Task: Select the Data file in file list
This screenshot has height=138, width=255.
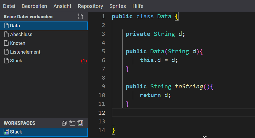Action: pyautogui.click(x=15, y=26)
